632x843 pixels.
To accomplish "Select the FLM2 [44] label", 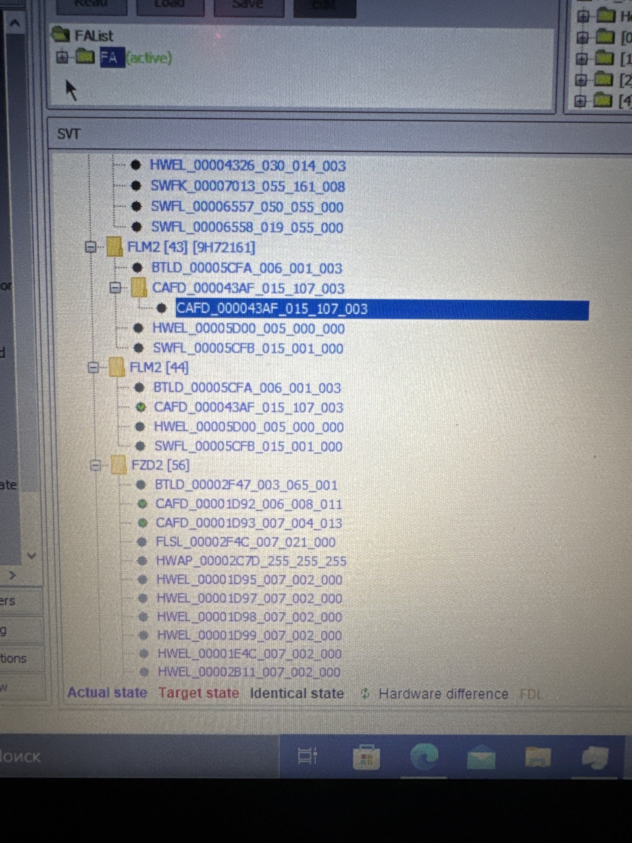I will [159, 367].
